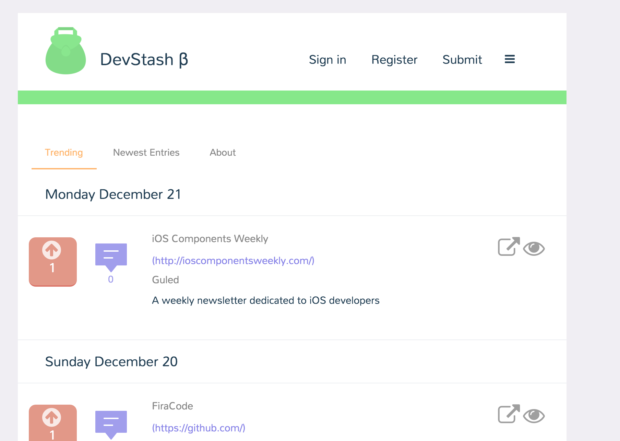Click the DevStash green bag logo
The image size is (620, 441).
point(65,50)
